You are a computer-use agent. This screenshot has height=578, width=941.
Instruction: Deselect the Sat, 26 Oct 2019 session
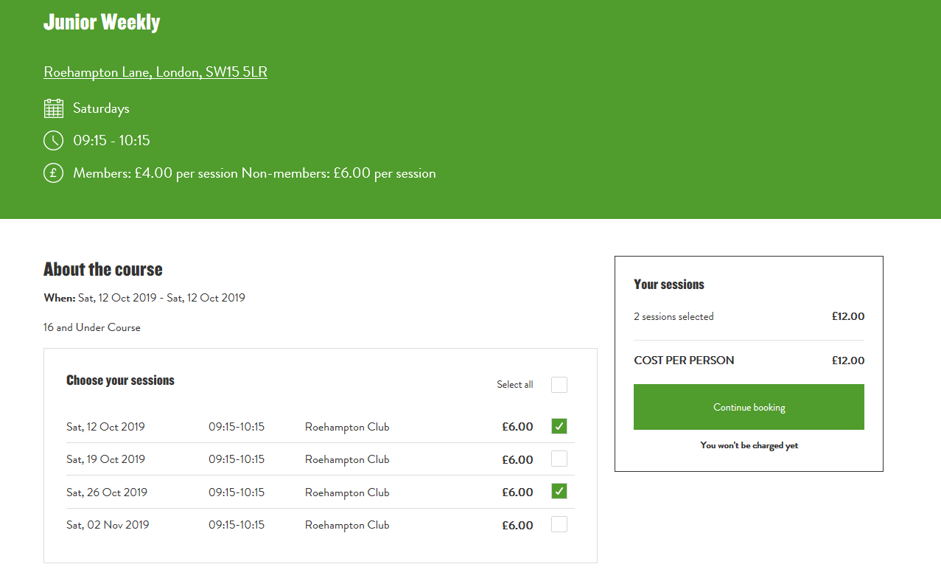click(x=559, y=491)
